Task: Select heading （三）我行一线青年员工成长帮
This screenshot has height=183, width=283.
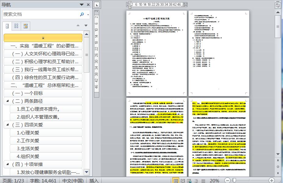Action: pyautogui.click(x=43, y=70)
